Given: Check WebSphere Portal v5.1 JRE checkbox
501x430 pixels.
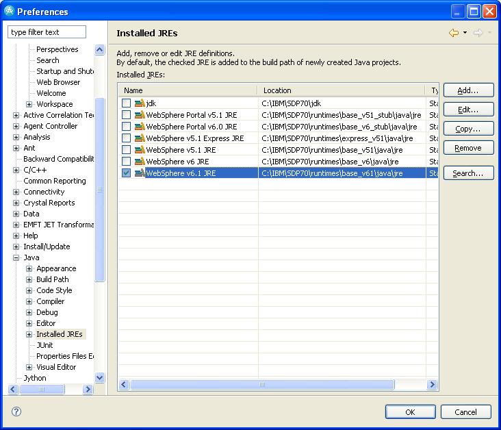Looking at the screenshot, I should coord(126,114).
